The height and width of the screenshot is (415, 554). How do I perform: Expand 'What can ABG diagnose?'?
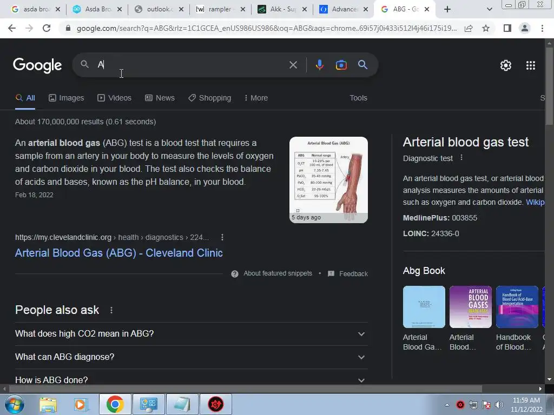click(x=191, y=357)
